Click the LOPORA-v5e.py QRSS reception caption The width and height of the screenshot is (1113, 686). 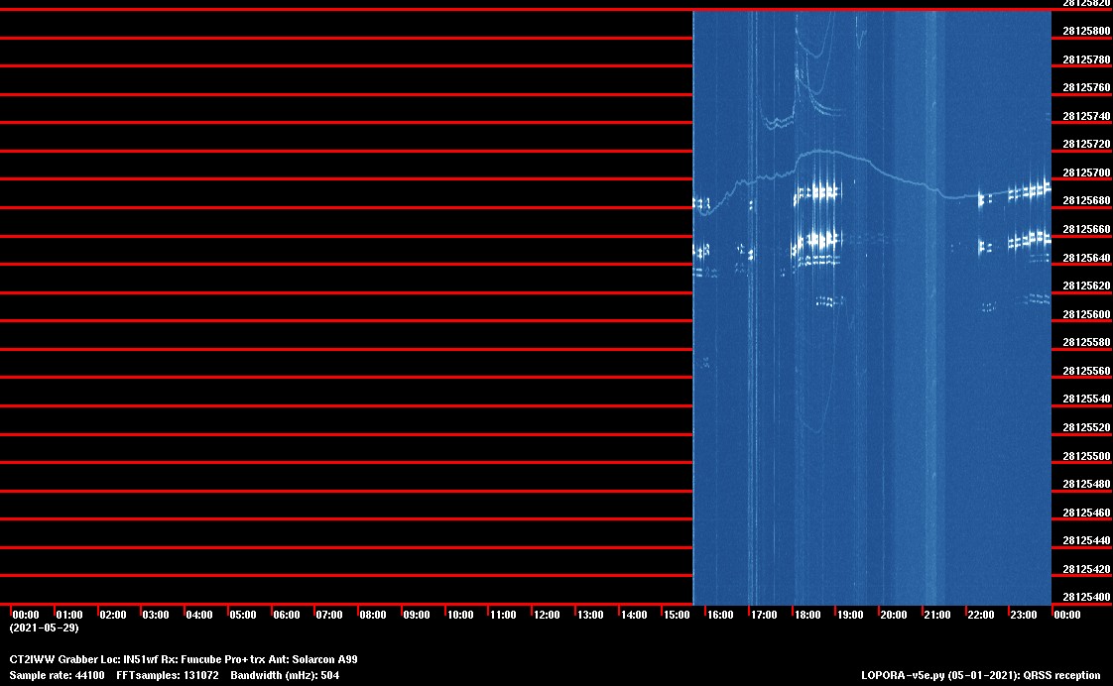coord(981,675)
